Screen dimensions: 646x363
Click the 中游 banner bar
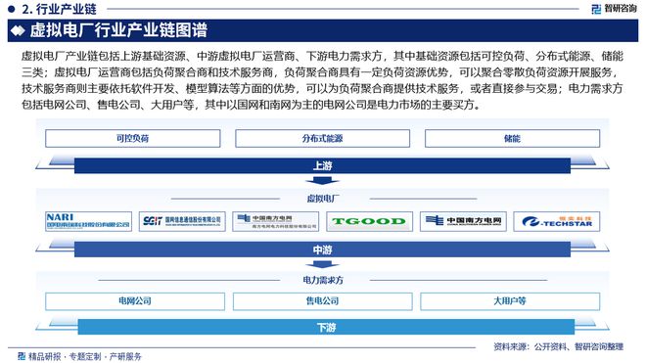323,250
